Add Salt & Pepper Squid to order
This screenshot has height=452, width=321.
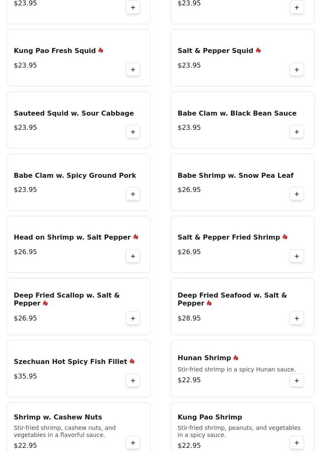click(297, 70)
